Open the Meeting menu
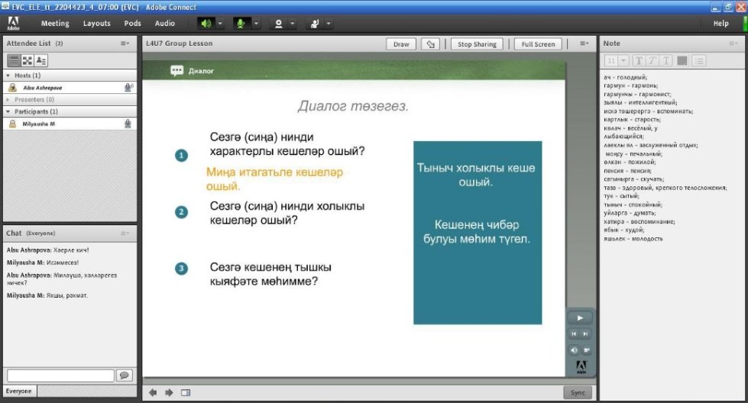This screenshot has height=403, width=748. (x=54, y=24)
